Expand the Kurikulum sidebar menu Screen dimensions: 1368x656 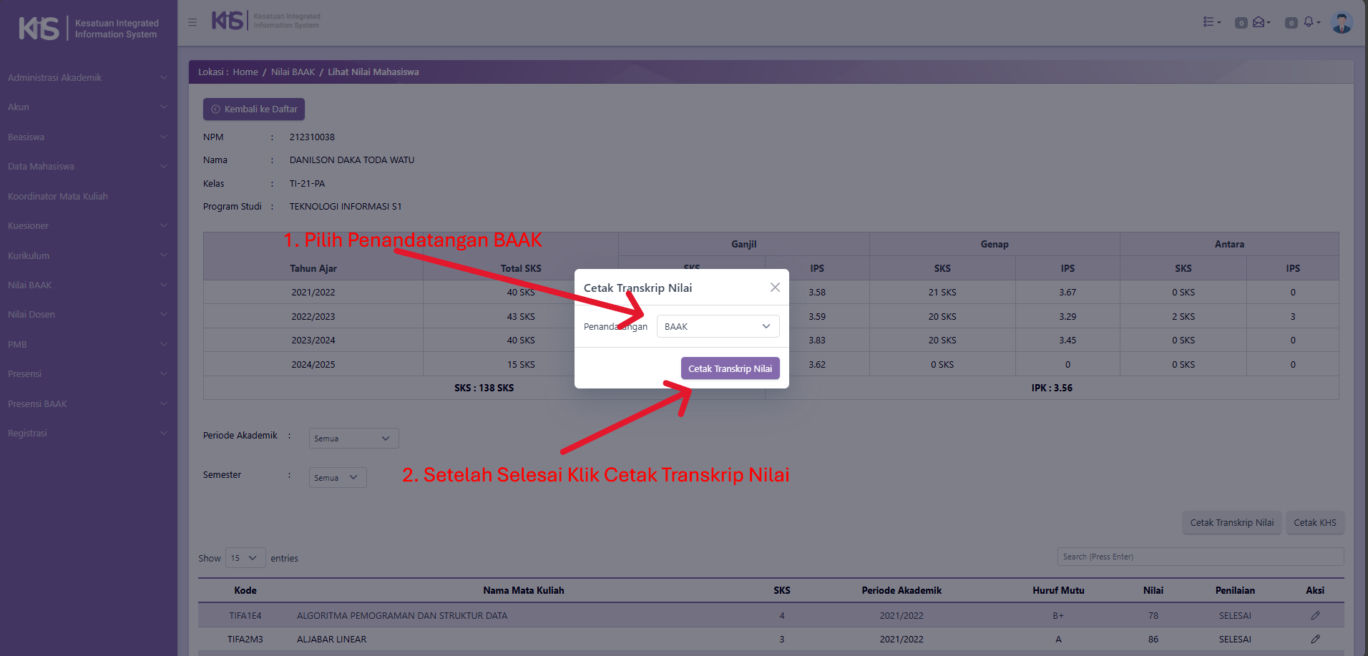87,255
